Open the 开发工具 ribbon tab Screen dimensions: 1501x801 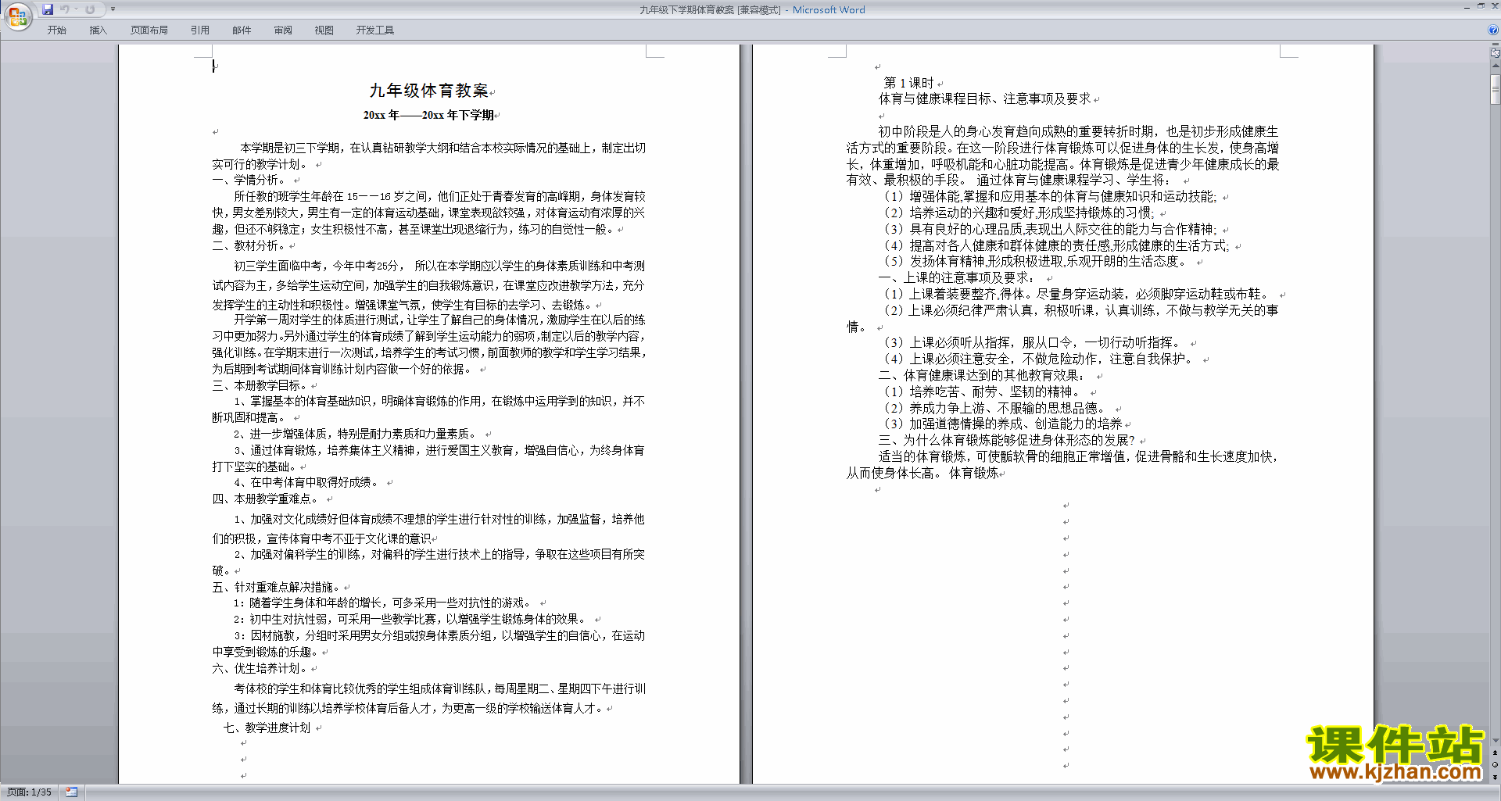point(375,30)
